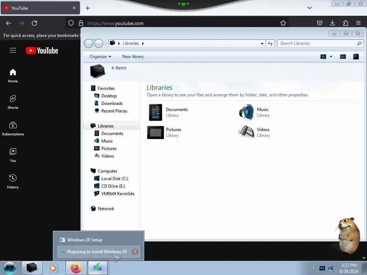Viewport: 367px width, 275px height.
Task: Open Firefox Downloads panel
Action: click(x=332, y=23)
